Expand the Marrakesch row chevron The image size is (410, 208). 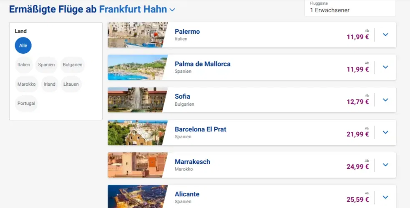click(x=385, y=165)
